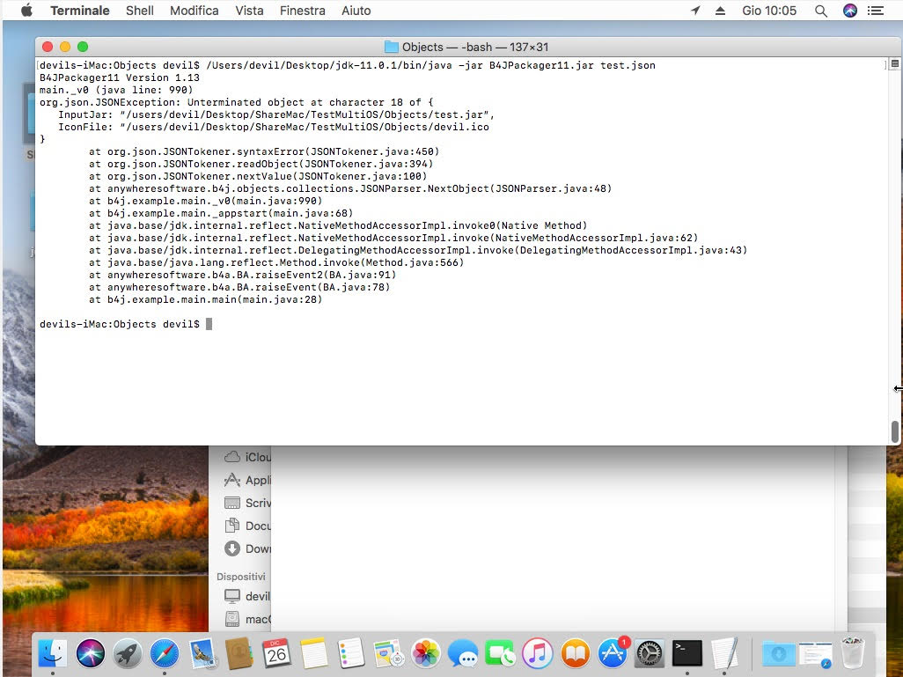Select mac disk in Finder Dispositivi

(x=247, y=620)
